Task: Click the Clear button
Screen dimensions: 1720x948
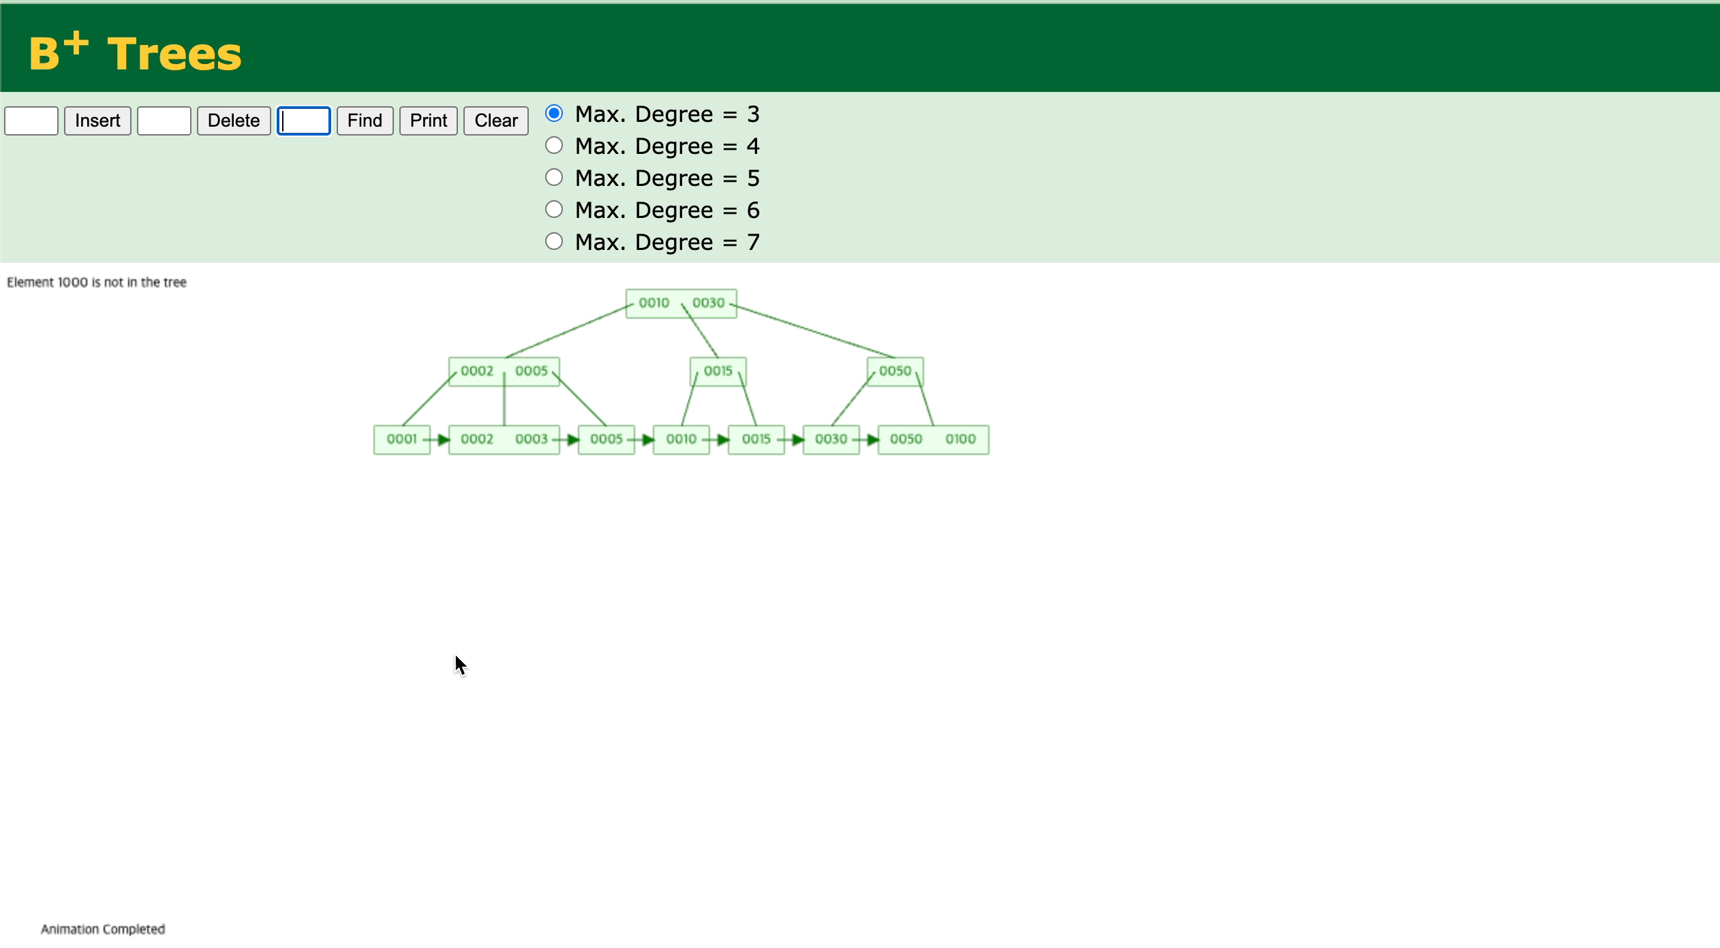Action: click(x=495, y=121)
